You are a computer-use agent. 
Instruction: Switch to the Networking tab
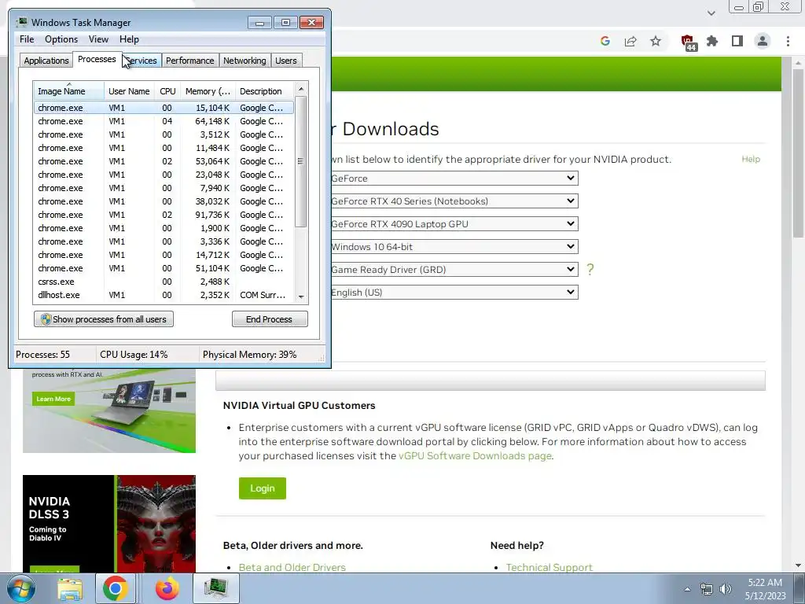pyautogui.click(x=244, y=61)
